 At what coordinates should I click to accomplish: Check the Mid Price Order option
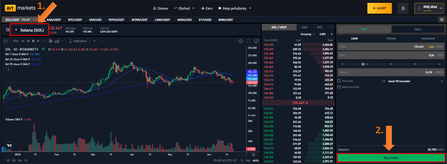tap(339, 87)
